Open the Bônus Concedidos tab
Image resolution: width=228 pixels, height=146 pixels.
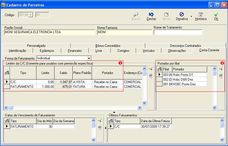pos(108,46)
